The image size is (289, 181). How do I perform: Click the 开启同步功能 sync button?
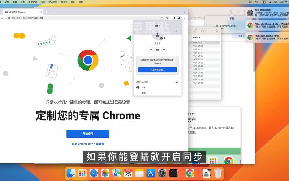pyautogui.click(x=158, y=70)
